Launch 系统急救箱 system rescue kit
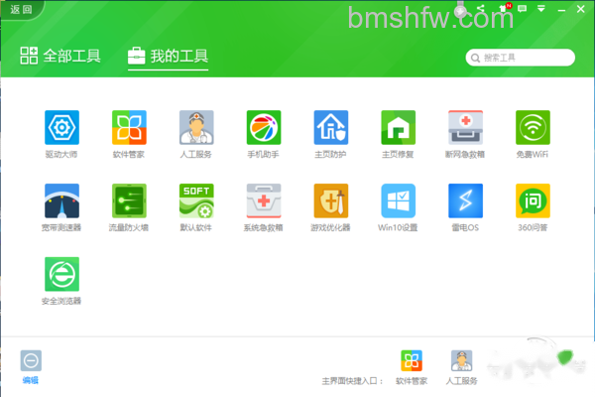Image resolution: width=595 pixels, height=397 pixels. pyautogui.click(x=264, y=200)
